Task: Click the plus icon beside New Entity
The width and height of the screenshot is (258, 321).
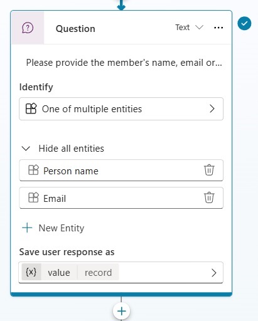Action: (x=27, y=228)
